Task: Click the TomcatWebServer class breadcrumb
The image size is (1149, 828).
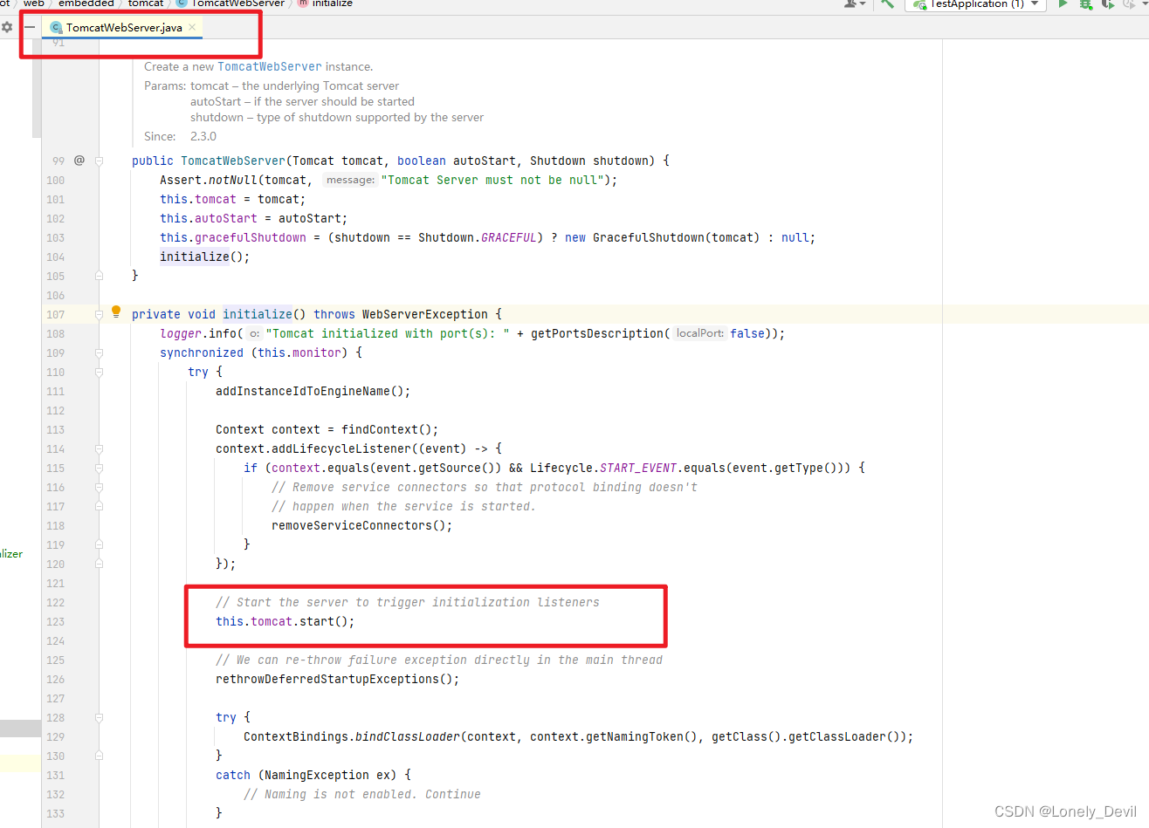Action: 230,3
